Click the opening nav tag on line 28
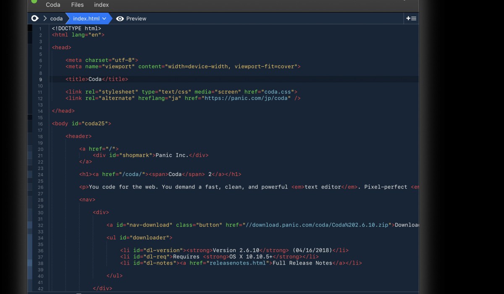Screen dimensions: 504x294 [87, 199]
